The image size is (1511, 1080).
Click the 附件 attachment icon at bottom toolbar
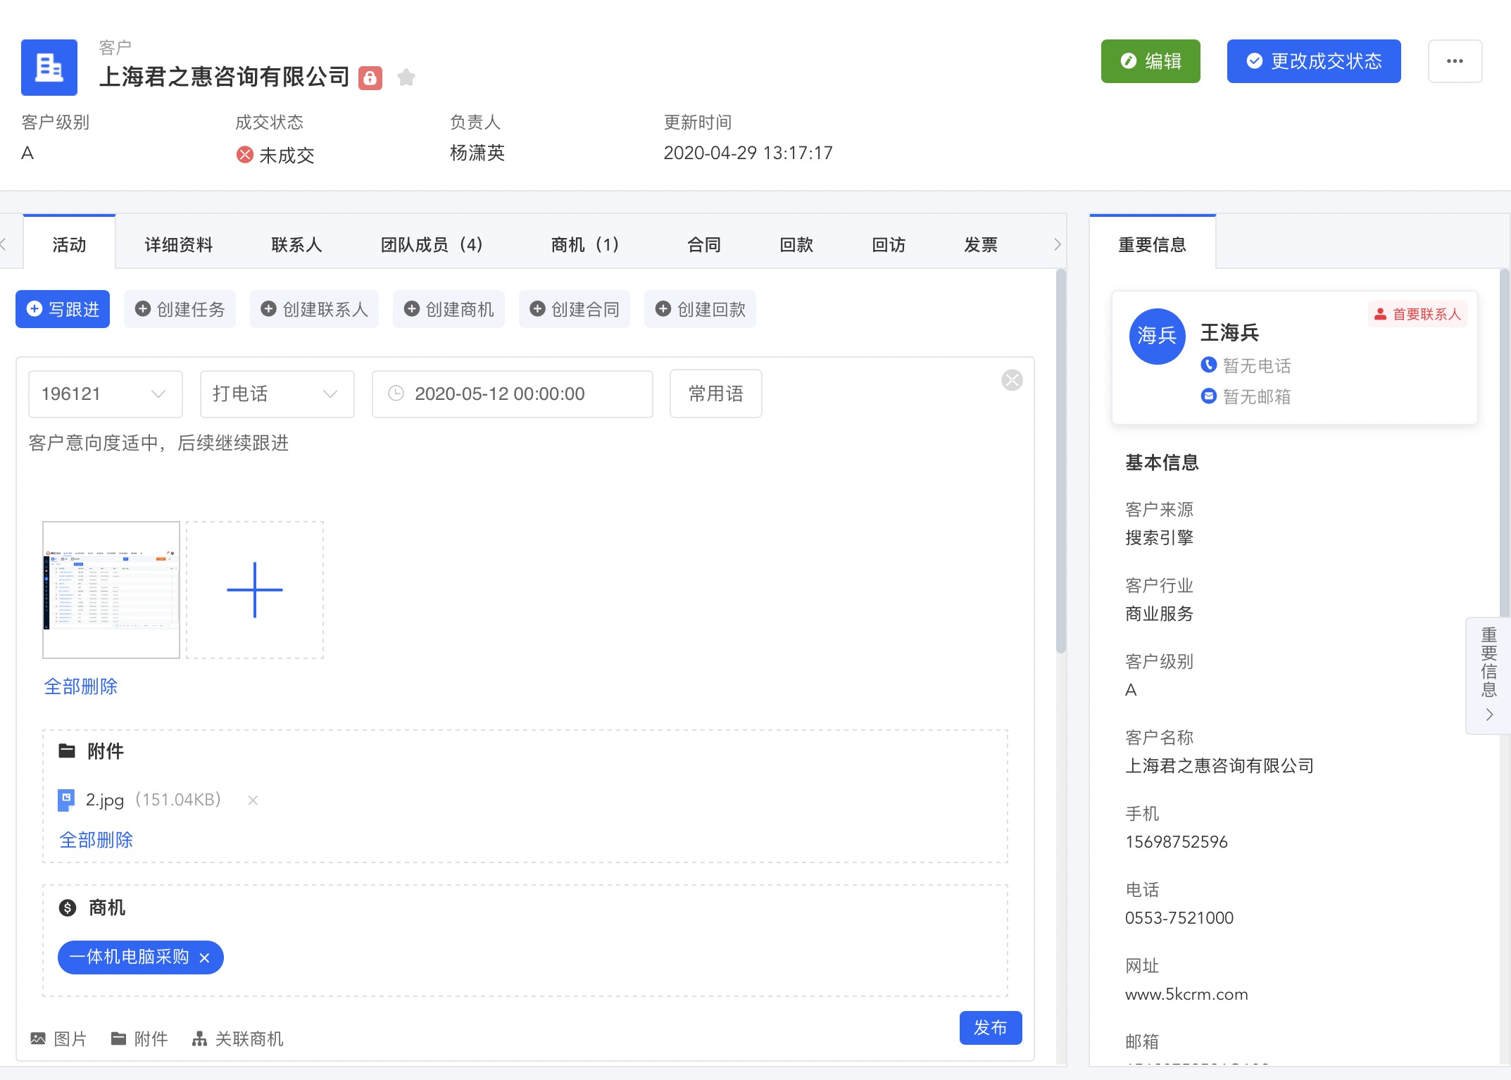point(118,1038)
